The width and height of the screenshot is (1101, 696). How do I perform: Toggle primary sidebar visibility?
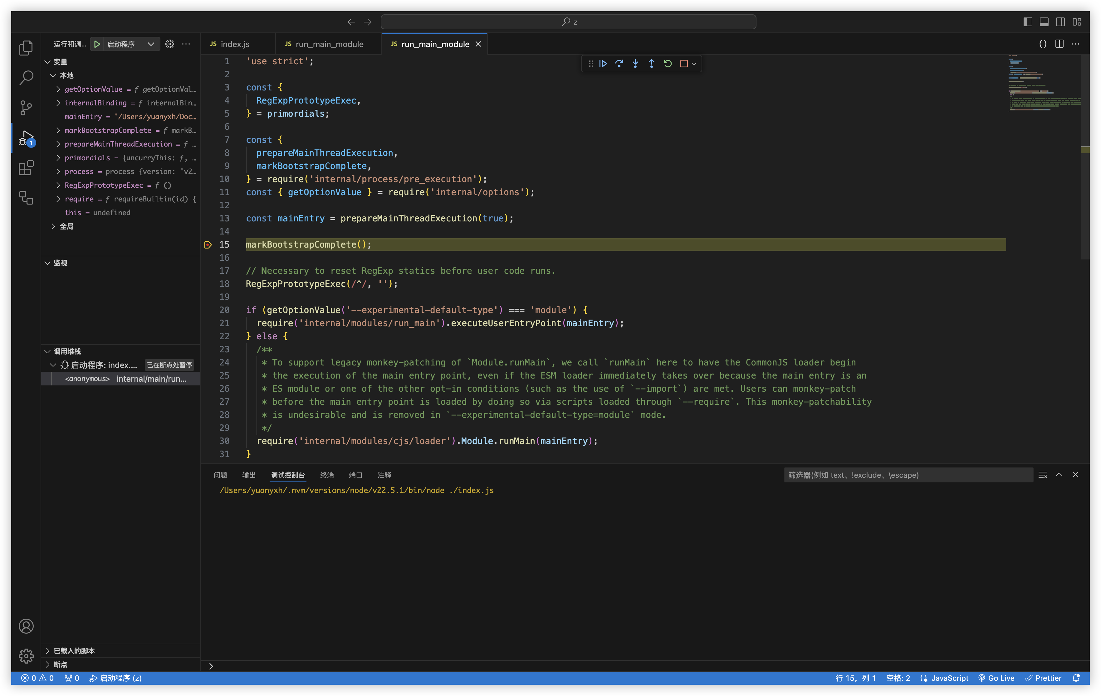coord(1028,22)
